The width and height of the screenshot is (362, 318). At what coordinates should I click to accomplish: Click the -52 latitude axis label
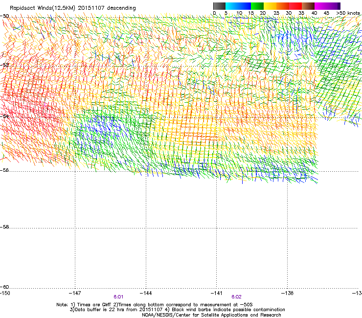tap(4, 65)
